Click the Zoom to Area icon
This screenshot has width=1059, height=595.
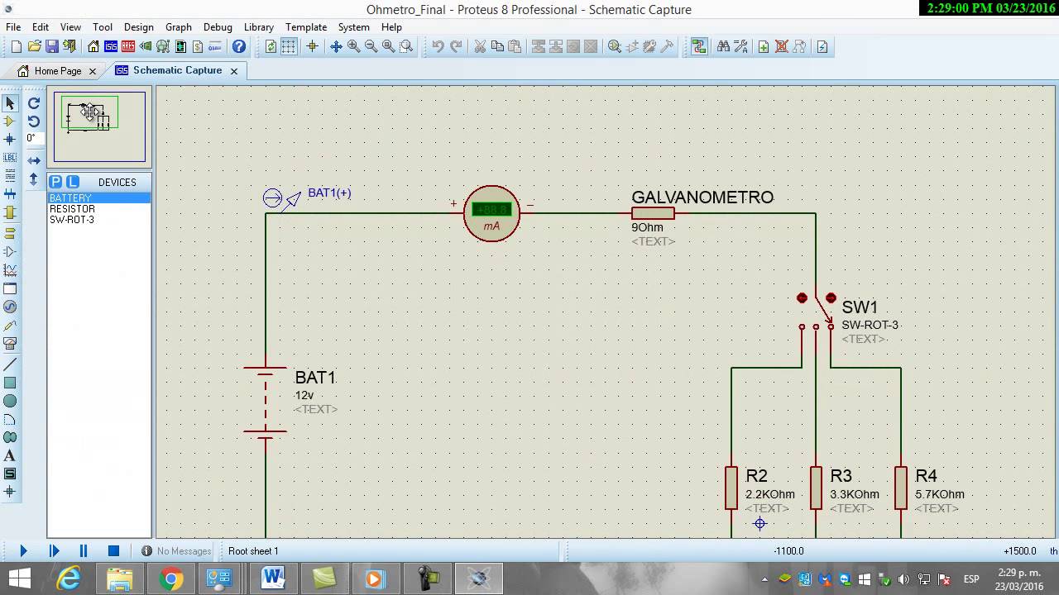405,46
